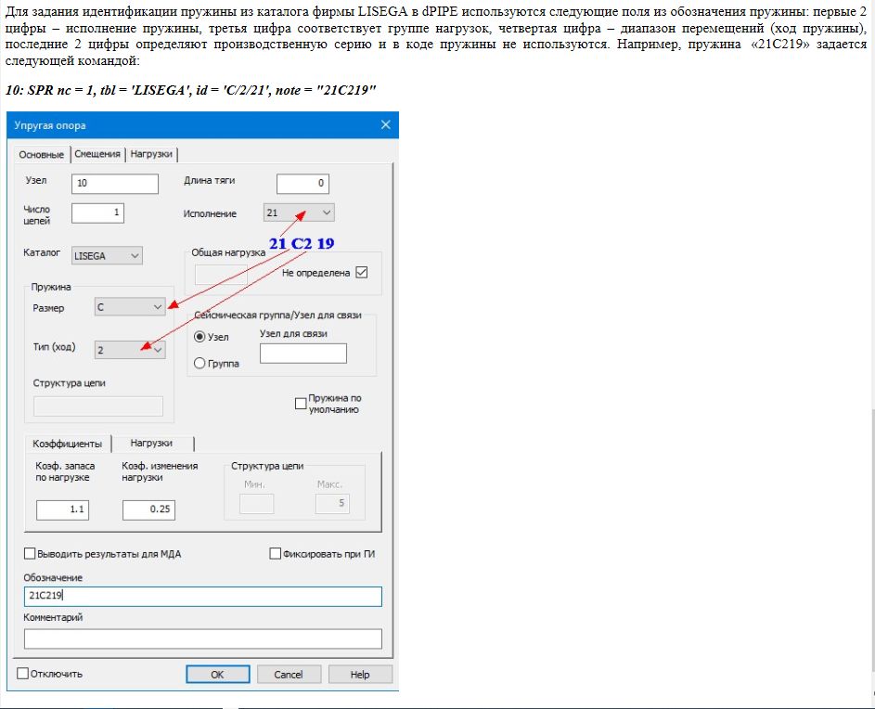Close the Упругая опора dialog
This screenshot has width=875, height=709.
tap(386, 125)
